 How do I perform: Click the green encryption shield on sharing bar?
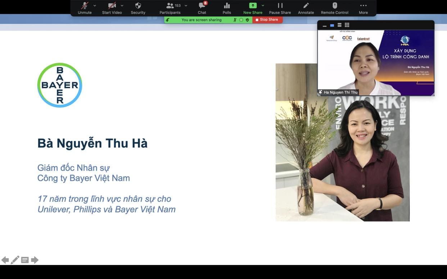click(x=247, y=20)
